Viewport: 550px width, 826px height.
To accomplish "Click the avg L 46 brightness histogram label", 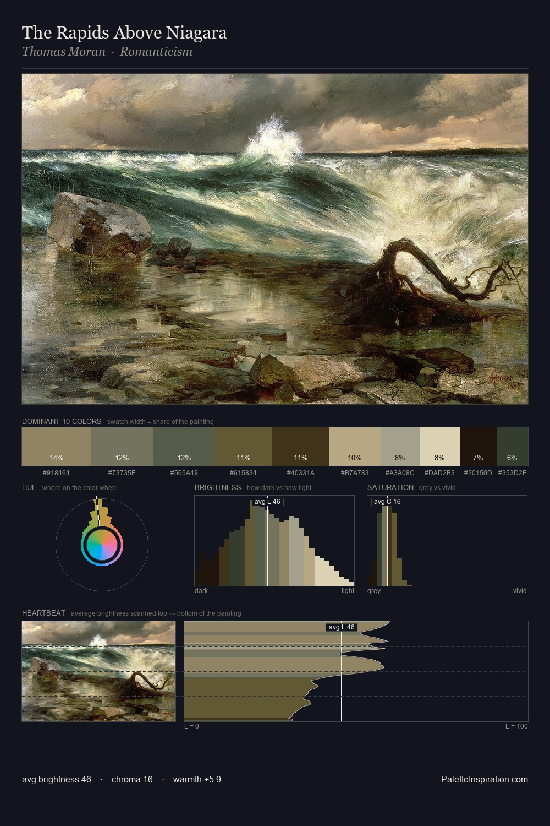I will click(268, 502).
